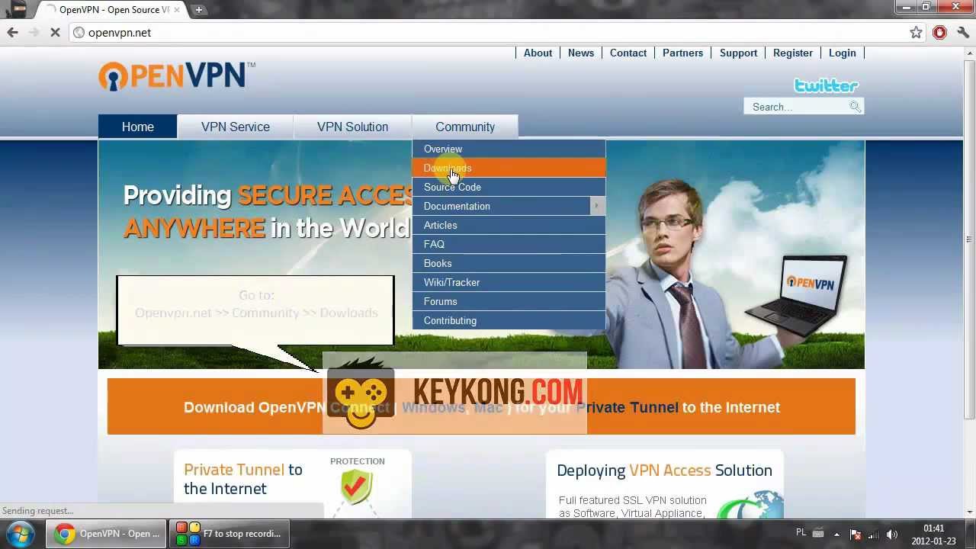Screen dimensions: 976x549
Task: Click the network icon in system tray
Action: [x=874, y=535]
